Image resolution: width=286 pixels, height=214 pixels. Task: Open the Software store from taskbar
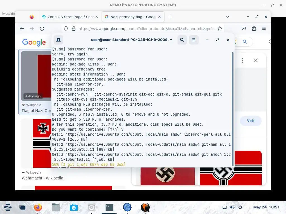74,207
